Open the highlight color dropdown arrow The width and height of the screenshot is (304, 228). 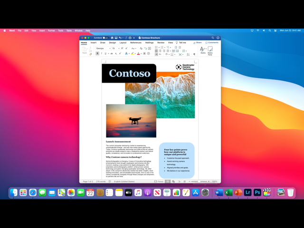[135, 54]
